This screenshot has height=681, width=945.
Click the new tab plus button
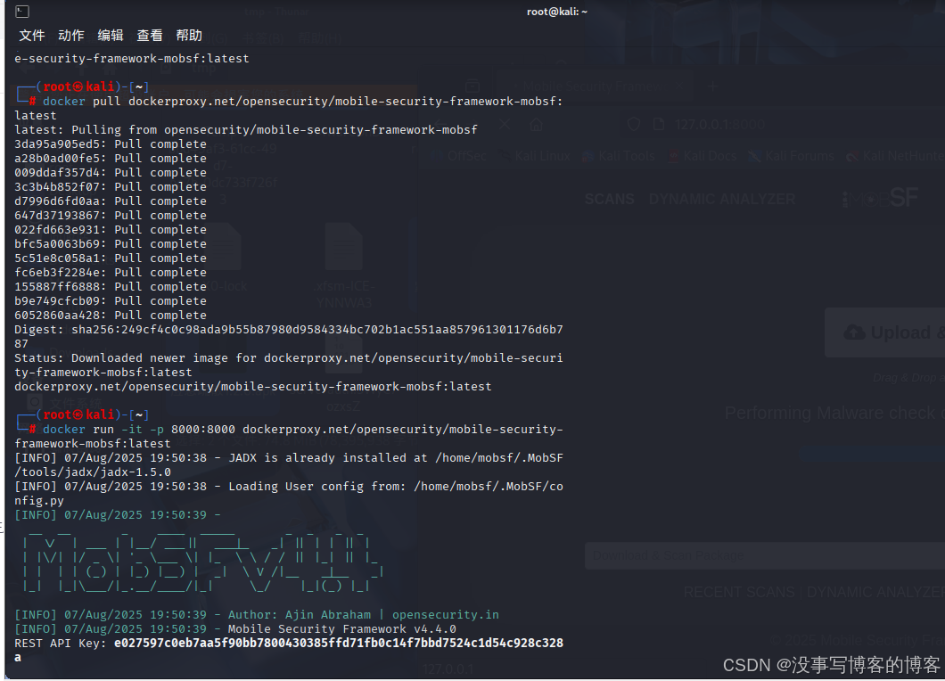coord(712,85)
